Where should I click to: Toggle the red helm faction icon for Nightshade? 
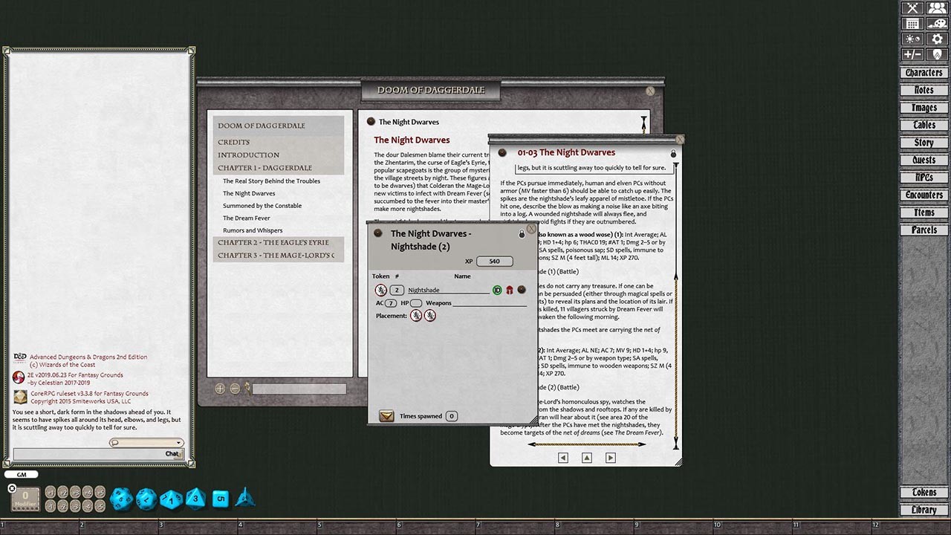click(x=509, y=290)
